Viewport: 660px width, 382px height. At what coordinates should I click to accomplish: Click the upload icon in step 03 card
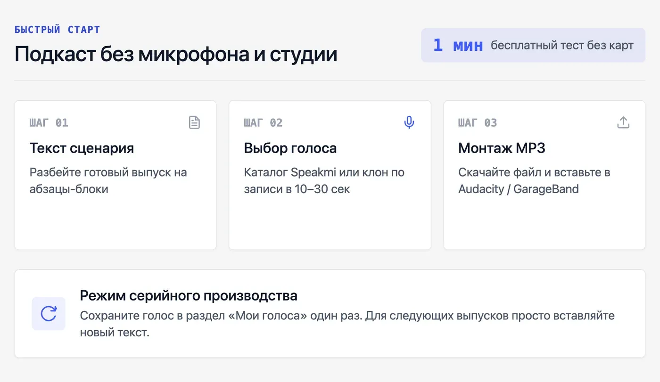[623, 122]
